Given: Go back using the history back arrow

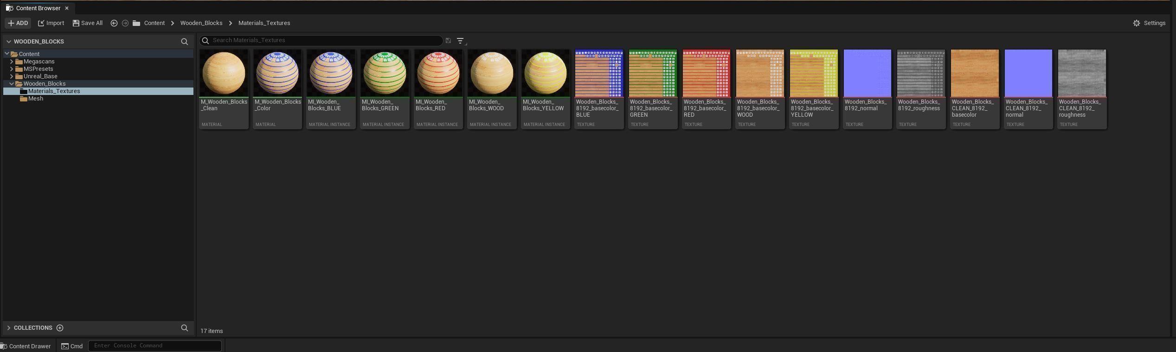Looking at the screenshot, I should pos(114,23).
